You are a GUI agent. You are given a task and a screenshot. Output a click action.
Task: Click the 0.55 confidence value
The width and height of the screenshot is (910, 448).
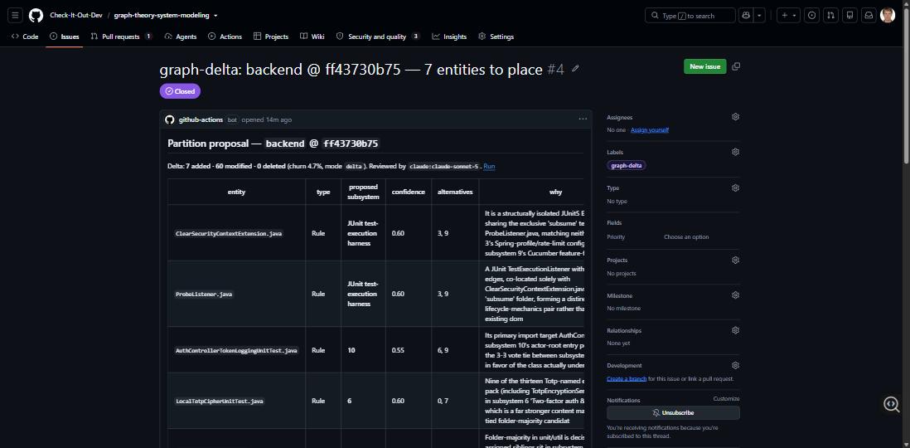[398, 350]
